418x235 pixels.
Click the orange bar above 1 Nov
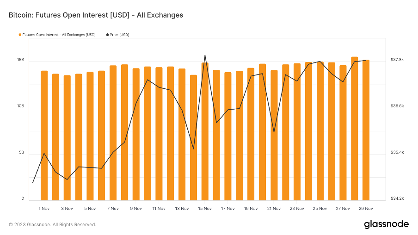[44, 135]
